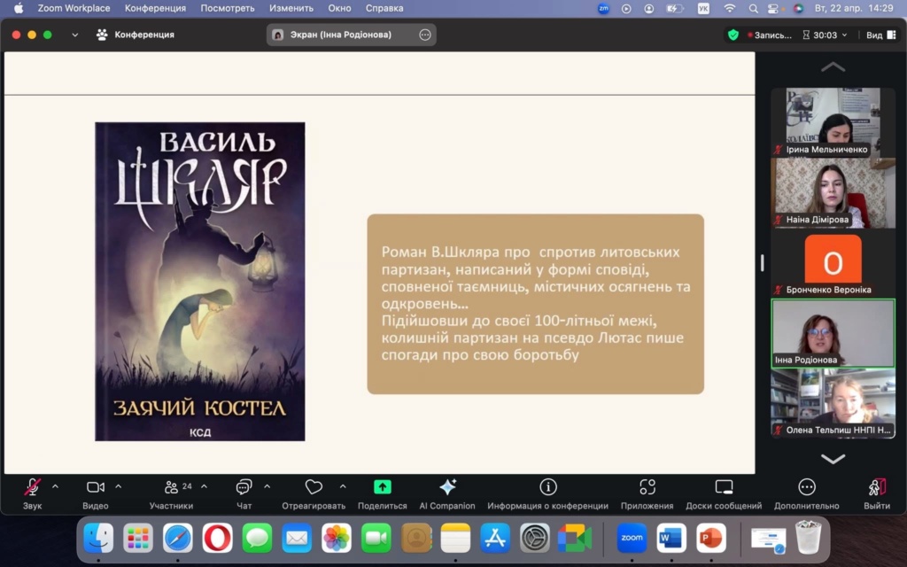This screenshot has height=567, width=907.
Task: Start screen sharing with Поделиться
Action: [x=383, y=493]
